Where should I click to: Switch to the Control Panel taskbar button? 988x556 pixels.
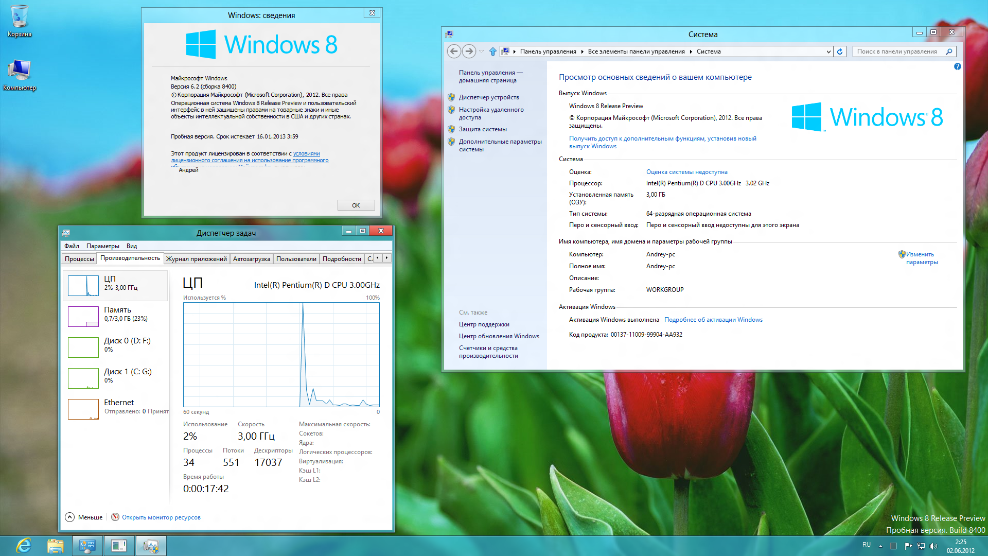coord(87,546)
